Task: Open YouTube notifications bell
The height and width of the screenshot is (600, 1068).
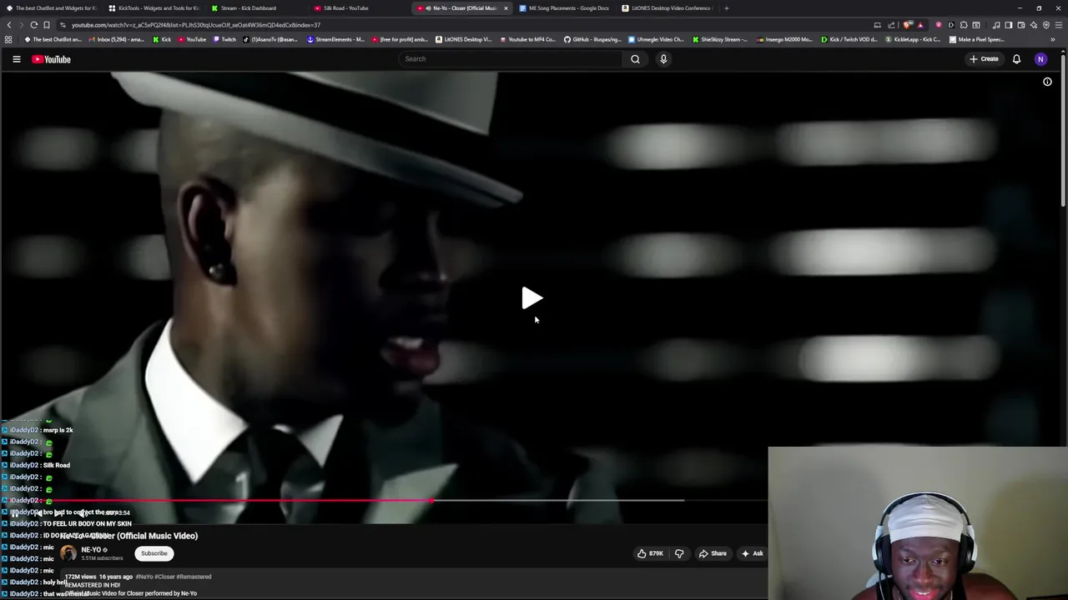Action: 1016,59
